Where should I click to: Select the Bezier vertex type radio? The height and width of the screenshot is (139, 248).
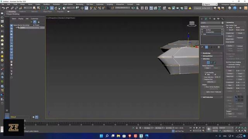click(235, 27)
